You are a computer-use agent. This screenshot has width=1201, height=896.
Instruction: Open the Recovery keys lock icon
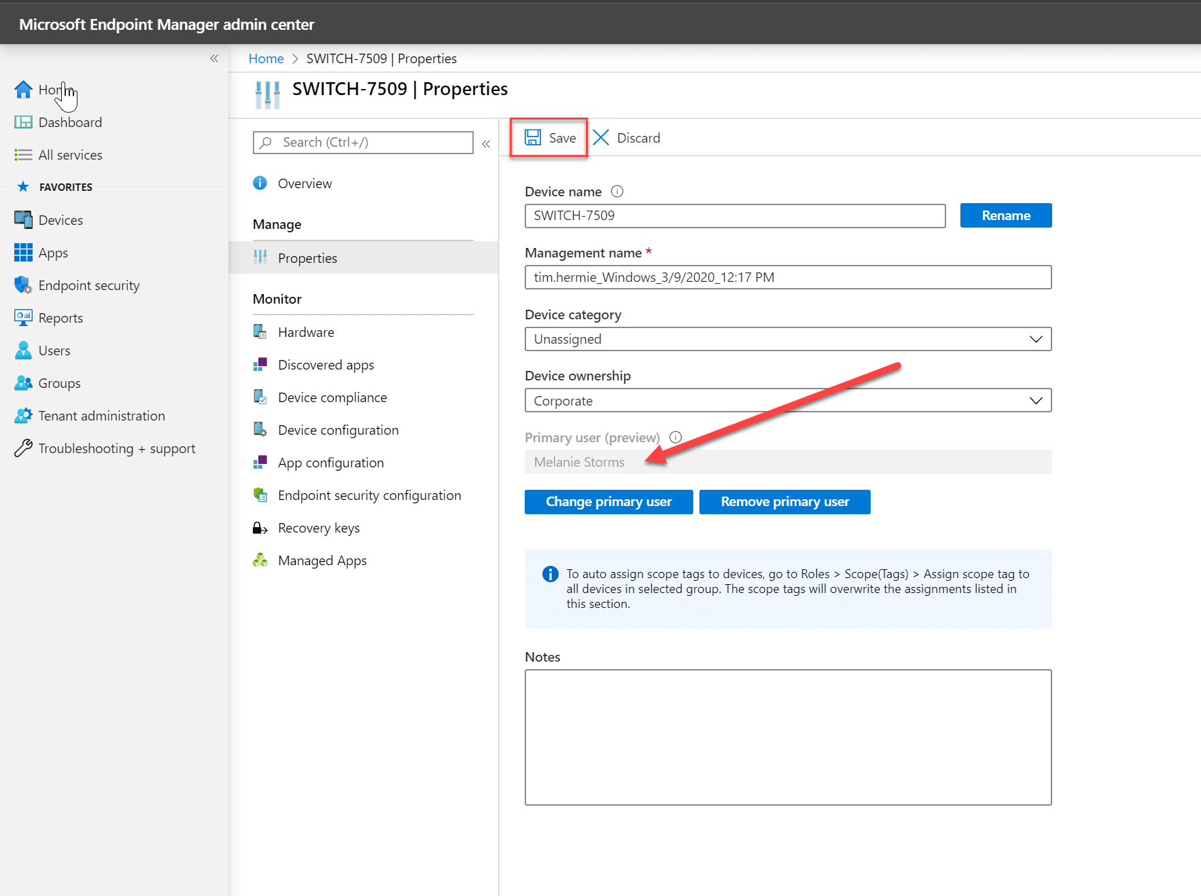coord(260,528)
